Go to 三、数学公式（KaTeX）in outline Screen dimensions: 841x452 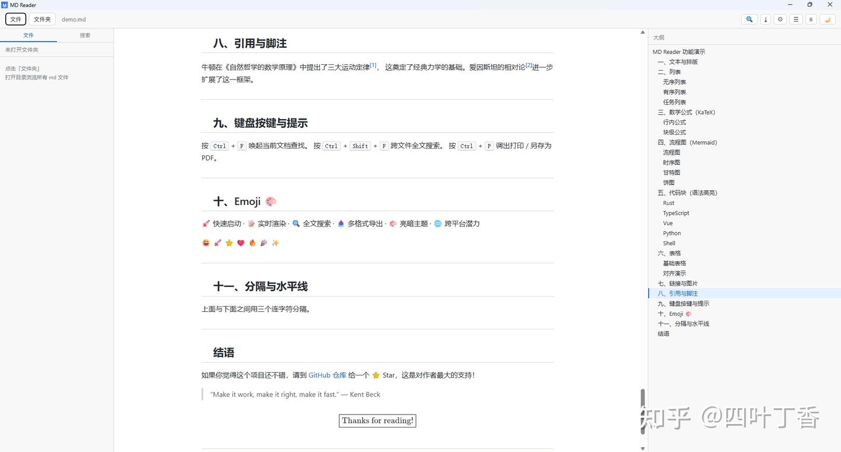(686, 112)
